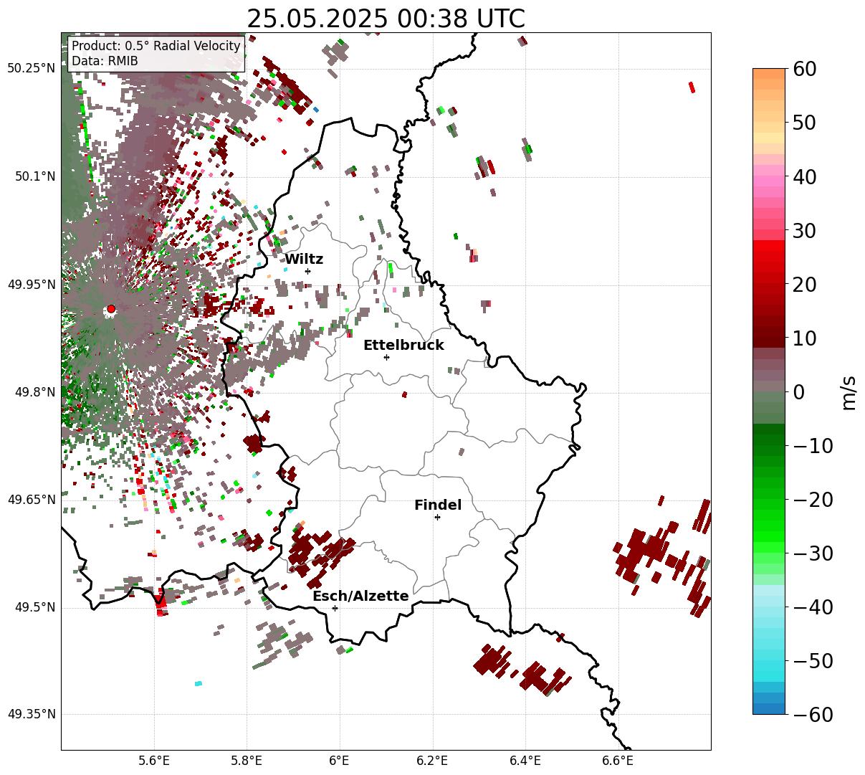The image size is (865, 775).
Task: Click the colorbar value 0
Action: click(798, 391)
